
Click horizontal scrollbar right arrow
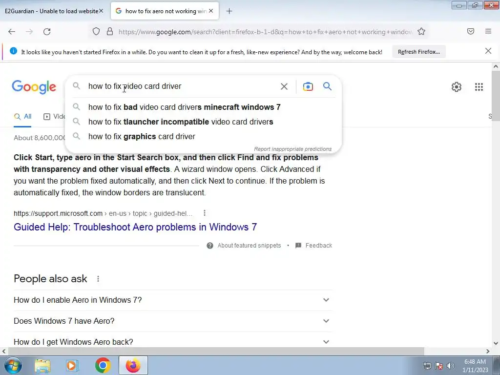click(488, 352)
